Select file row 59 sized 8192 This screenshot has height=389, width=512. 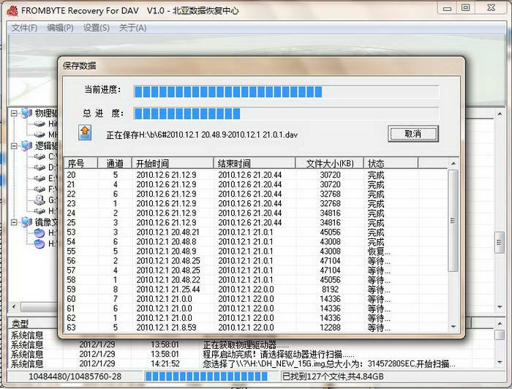coord(256,290)
